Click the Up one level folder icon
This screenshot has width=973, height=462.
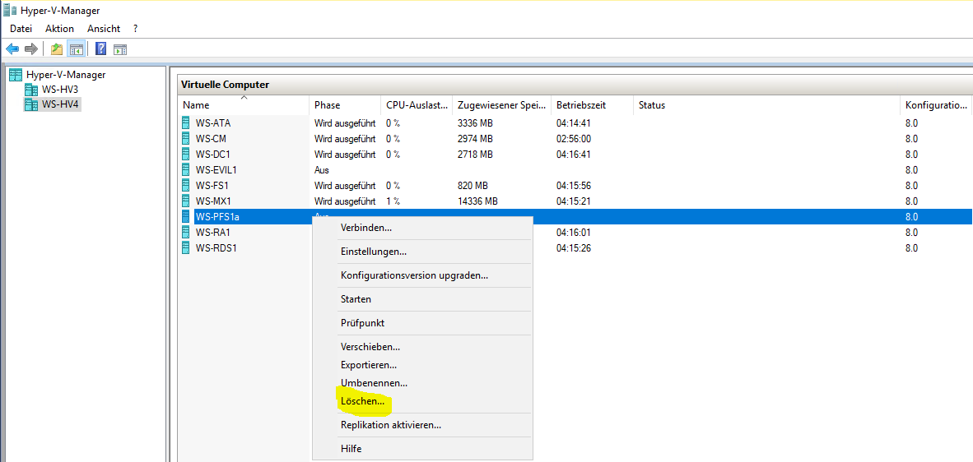(57, 49)
